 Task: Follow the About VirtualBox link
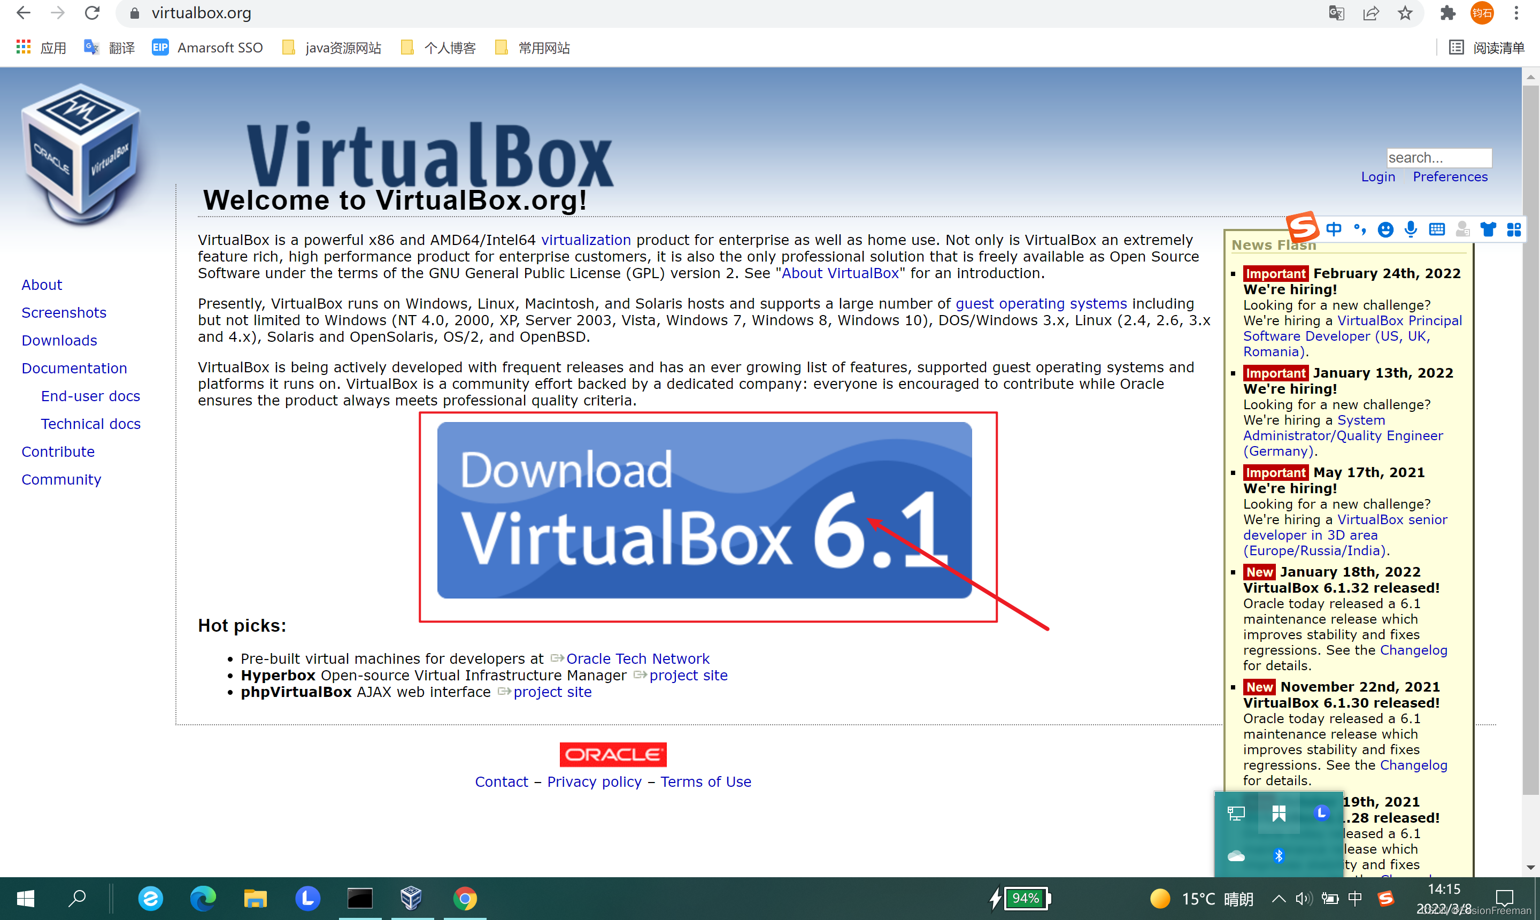(840, 273)
